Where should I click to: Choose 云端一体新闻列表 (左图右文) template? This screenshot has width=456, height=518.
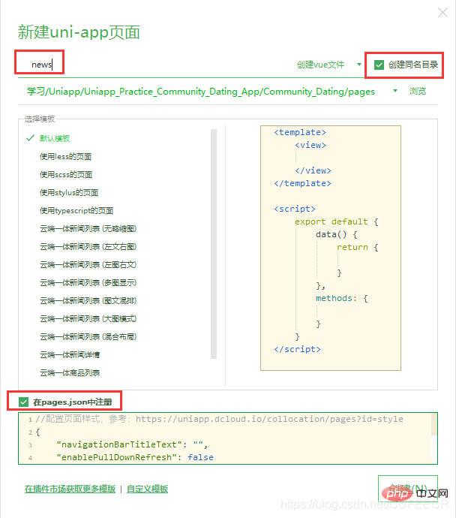pyautogui.click(x=88, y=264)
